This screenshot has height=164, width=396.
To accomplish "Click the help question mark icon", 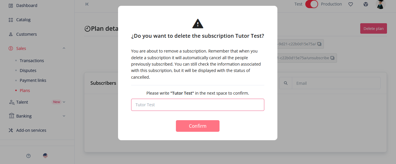I will point(28,156).
